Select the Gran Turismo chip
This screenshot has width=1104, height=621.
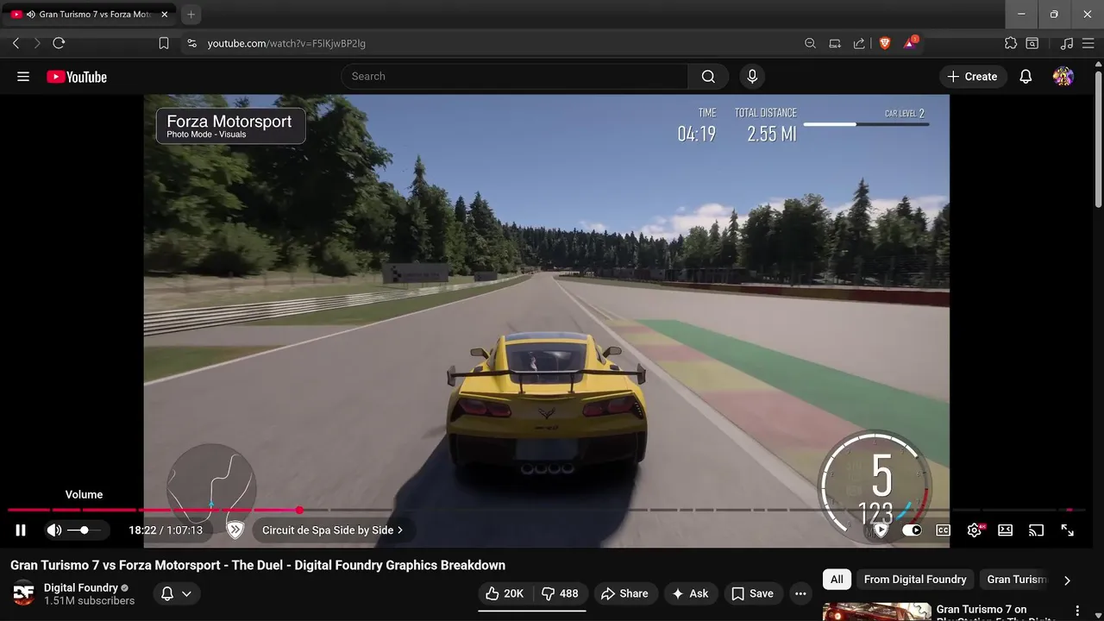pos(1016,580)
